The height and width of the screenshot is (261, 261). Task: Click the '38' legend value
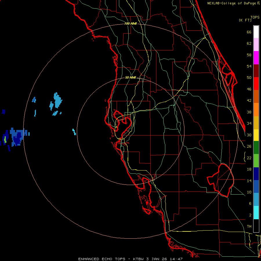coord(249,112)
